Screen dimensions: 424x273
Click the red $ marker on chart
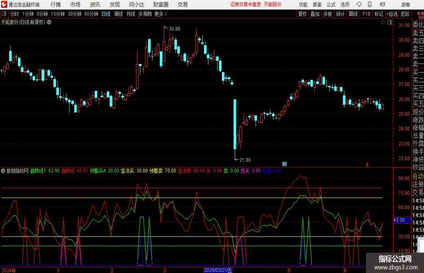click(x=367, y=165)
